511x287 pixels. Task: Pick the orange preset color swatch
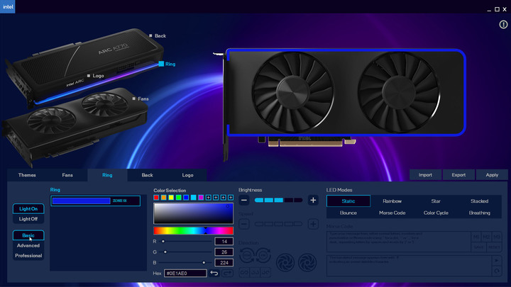coord(164,198)
